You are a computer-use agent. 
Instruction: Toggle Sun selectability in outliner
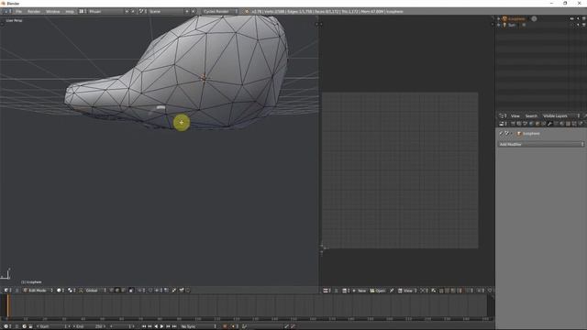[578, 25]
